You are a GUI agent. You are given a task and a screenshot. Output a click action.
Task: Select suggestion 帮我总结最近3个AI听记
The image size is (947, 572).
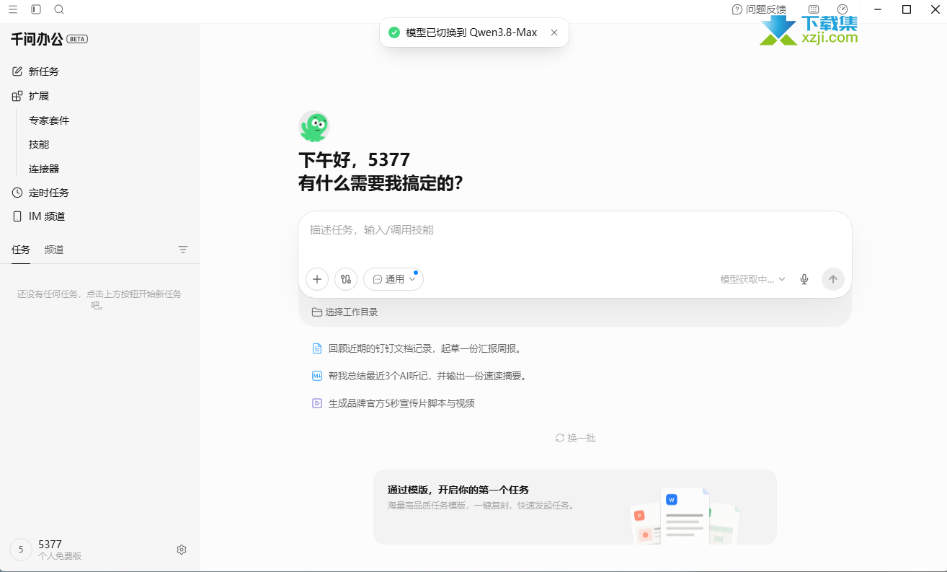[427, 376]
